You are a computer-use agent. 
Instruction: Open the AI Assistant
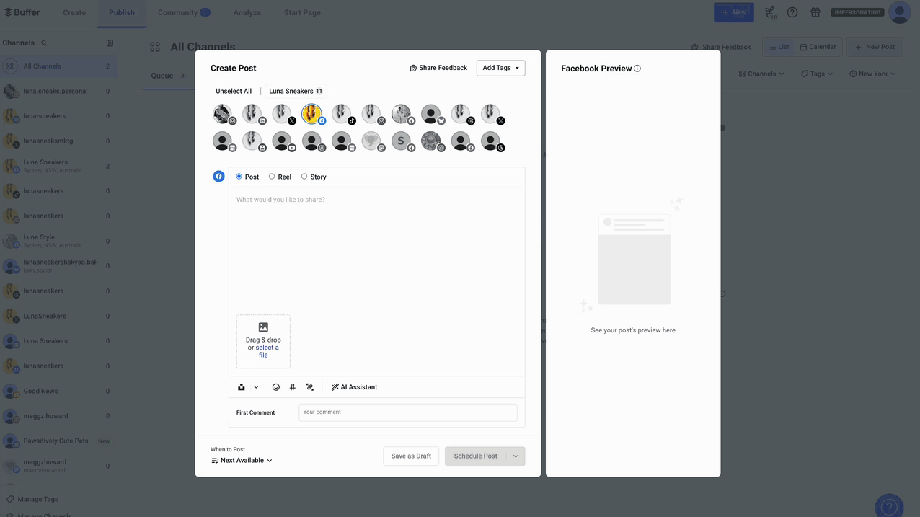pyautogui.click(x=354, y=387)
